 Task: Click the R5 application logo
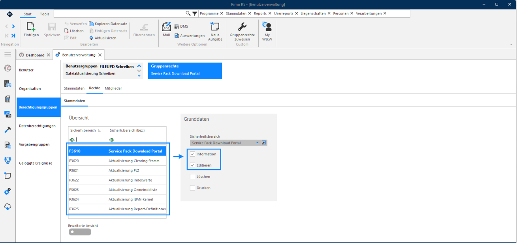click(10, 14)
